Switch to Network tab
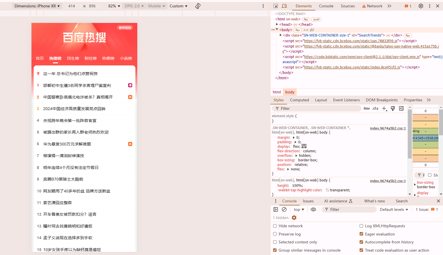443x255 pixels. tap(372, 6)
